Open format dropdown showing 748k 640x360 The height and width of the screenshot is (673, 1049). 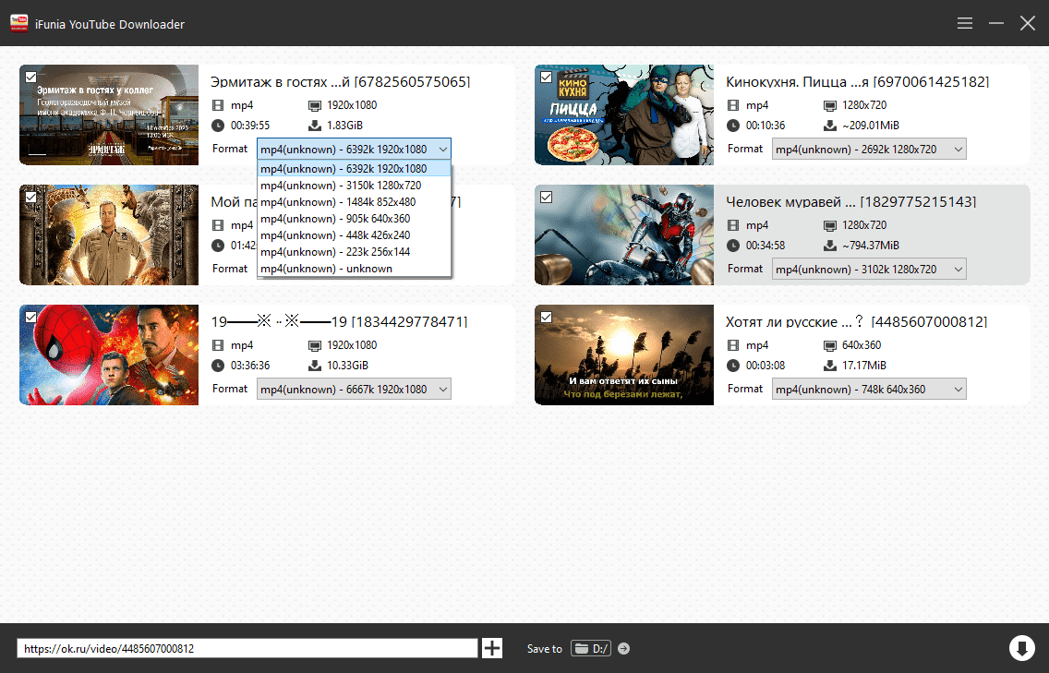[869, 390]
